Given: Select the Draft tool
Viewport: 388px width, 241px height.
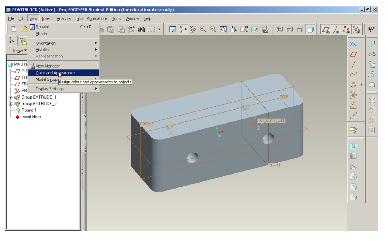Looking at the screenshot, I should point(354,176).
